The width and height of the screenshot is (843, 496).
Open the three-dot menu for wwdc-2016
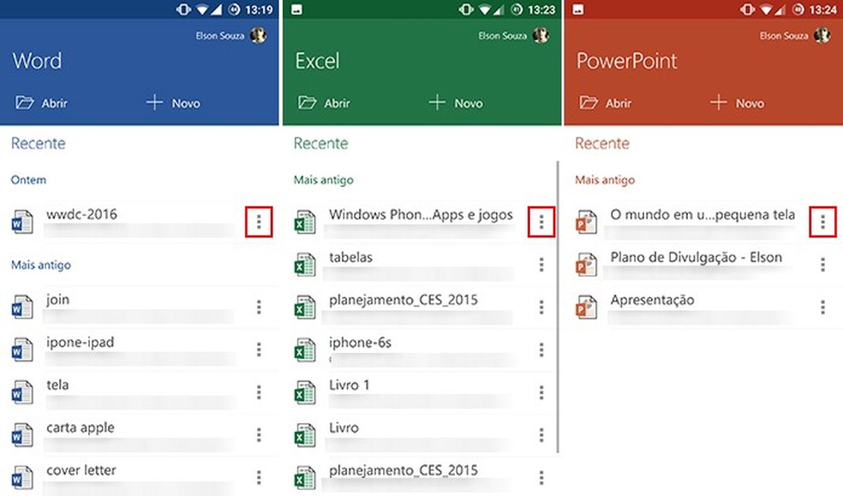point(259,221)
